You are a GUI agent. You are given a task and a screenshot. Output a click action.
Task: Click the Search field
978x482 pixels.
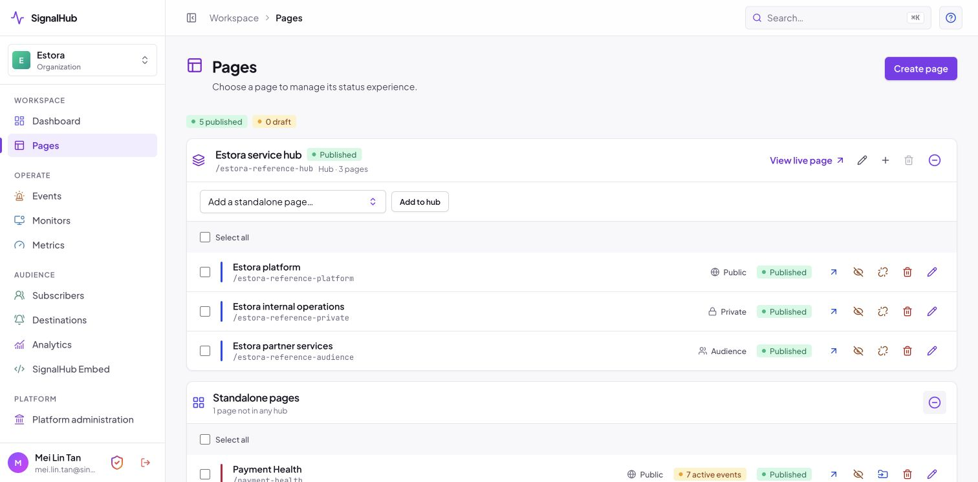click(838, 18)
